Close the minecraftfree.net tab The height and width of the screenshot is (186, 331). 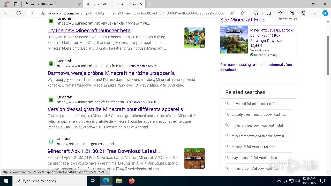(79, 4)
